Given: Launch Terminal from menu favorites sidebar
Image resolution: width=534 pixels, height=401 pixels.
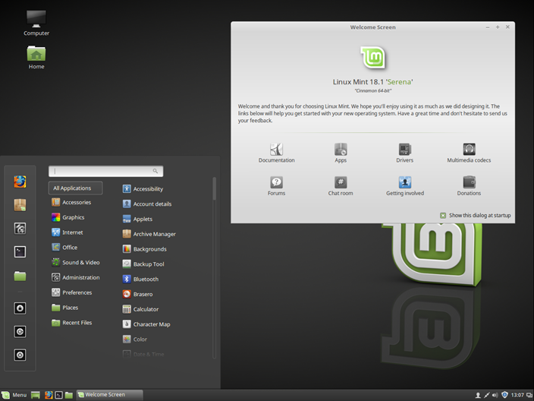Looking at the screenshot, I should [x=20, y=251].
